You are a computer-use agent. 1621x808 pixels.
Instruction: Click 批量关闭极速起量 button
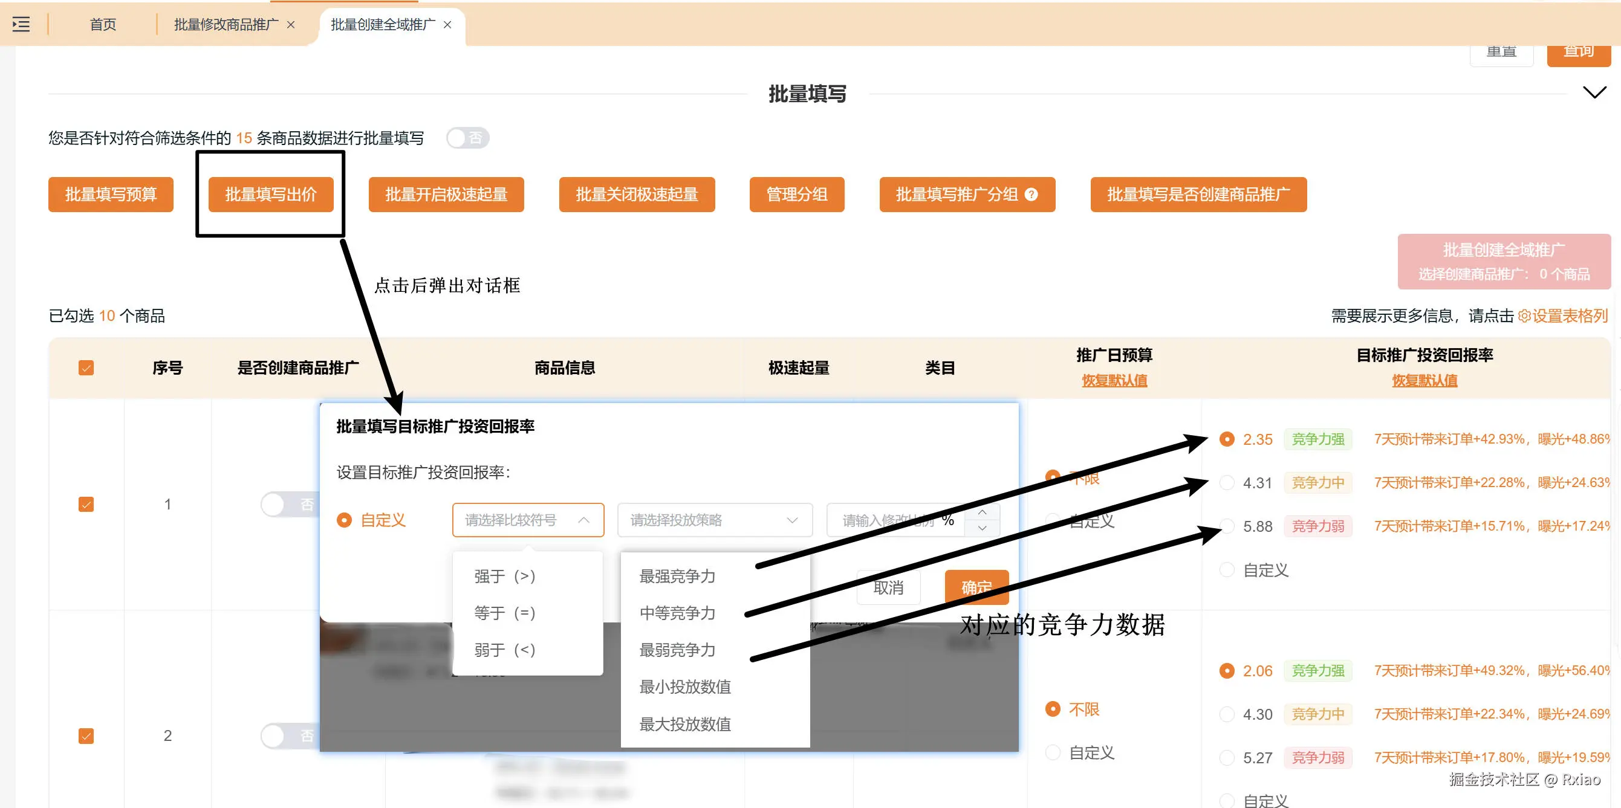(x=637, y=195)
